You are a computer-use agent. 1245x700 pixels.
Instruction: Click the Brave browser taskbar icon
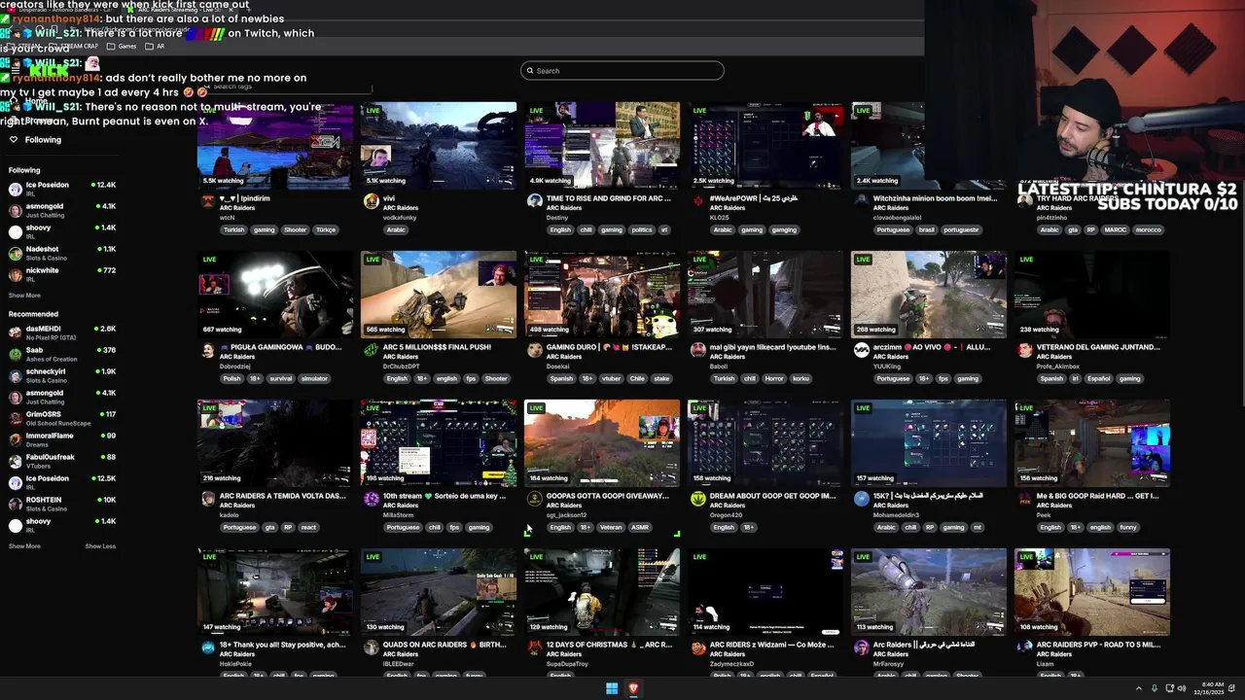point(633,688)
